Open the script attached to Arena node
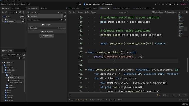 pos(21,17)
